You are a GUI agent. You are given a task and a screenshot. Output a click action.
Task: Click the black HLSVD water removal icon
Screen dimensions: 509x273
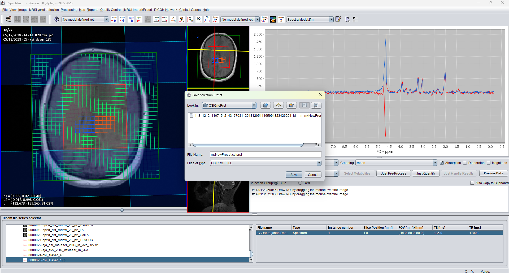[x=122, y=19]
